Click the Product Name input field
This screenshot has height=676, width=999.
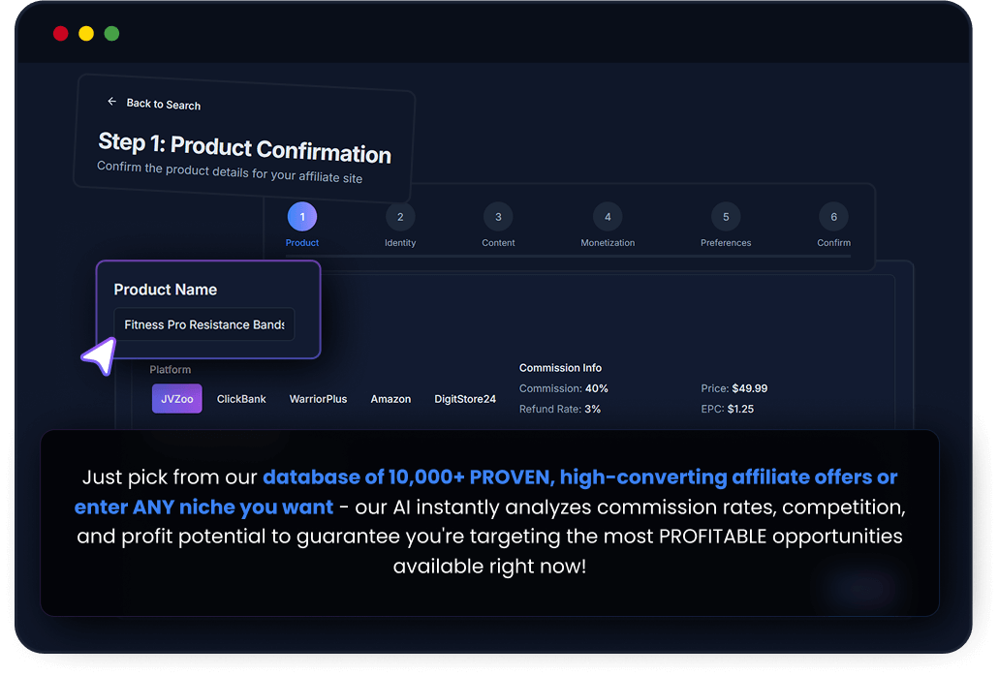coord(203,325)
